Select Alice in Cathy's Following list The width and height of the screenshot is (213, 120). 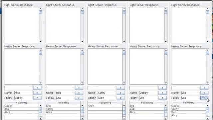105,106
